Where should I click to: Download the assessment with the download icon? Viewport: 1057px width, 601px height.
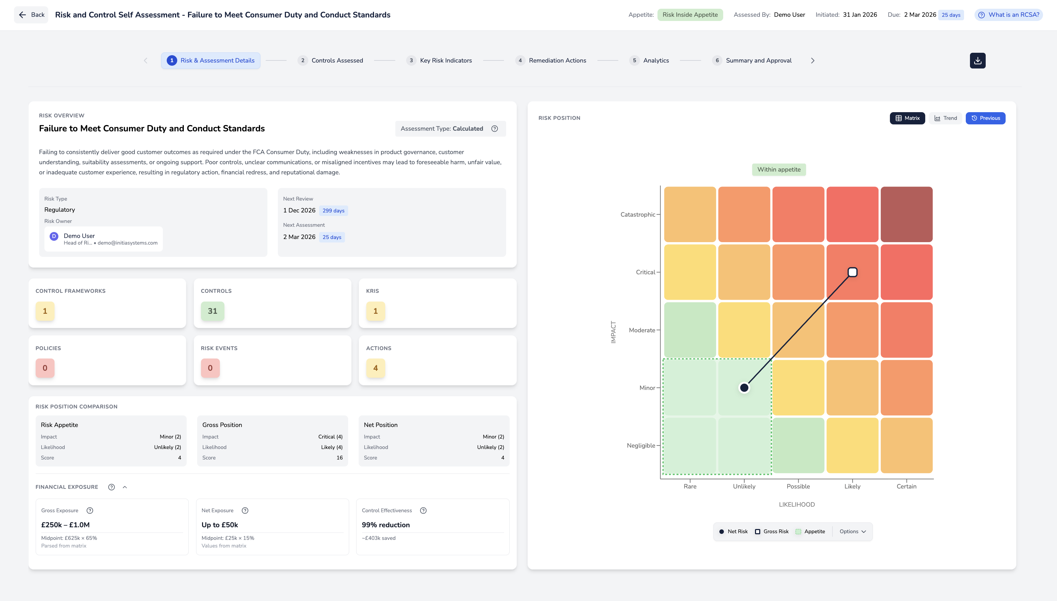(x=977, y=61)
